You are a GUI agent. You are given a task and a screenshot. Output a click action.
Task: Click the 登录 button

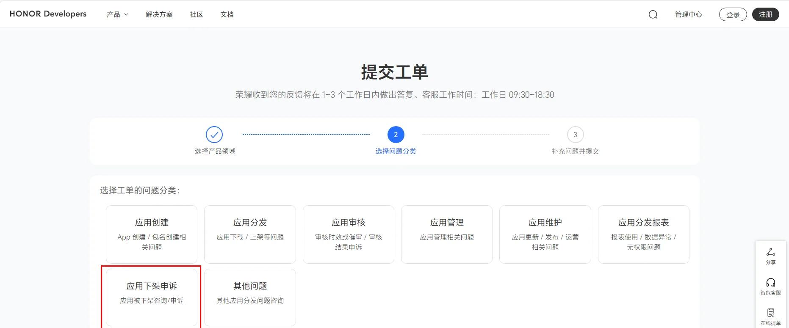(x=733, y=14)
